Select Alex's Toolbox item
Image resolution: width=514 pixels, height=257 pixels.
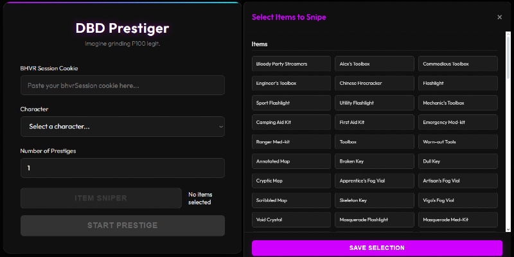click(375, 64)
